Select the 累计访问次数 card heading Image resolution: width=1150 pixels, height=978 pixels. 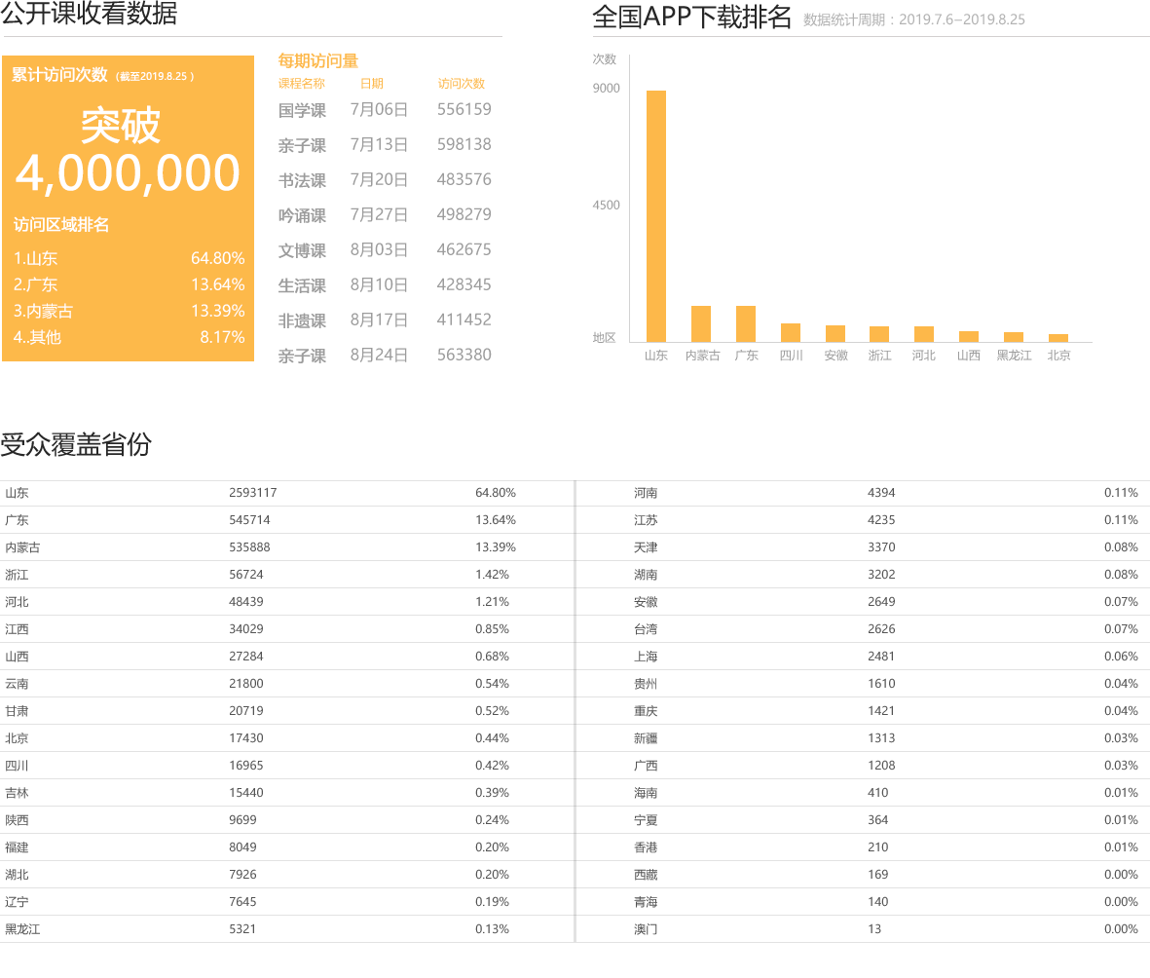pos(59,75)
